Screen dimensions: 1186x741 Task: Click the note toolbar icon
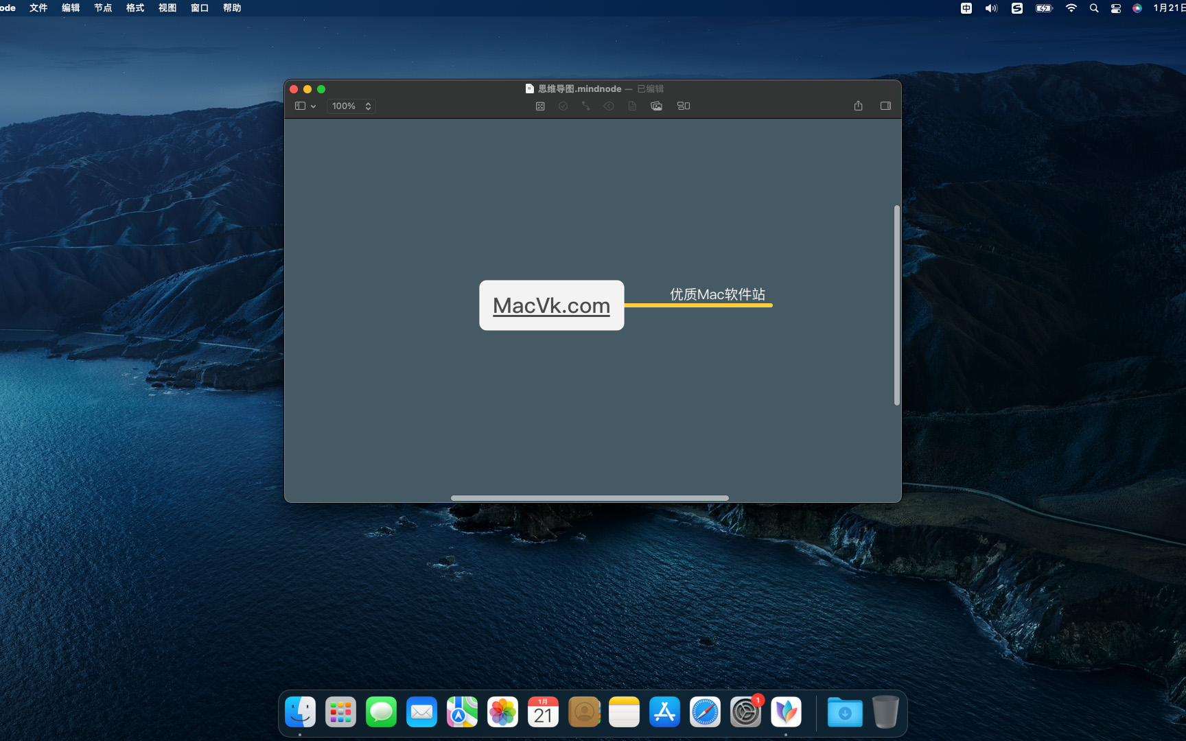[632, 106]
